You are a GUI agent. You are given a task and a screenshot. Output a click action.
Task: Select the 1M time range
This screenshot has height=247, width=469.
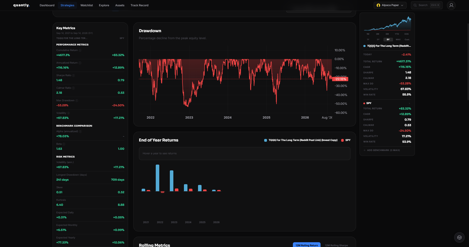[368, 34]
